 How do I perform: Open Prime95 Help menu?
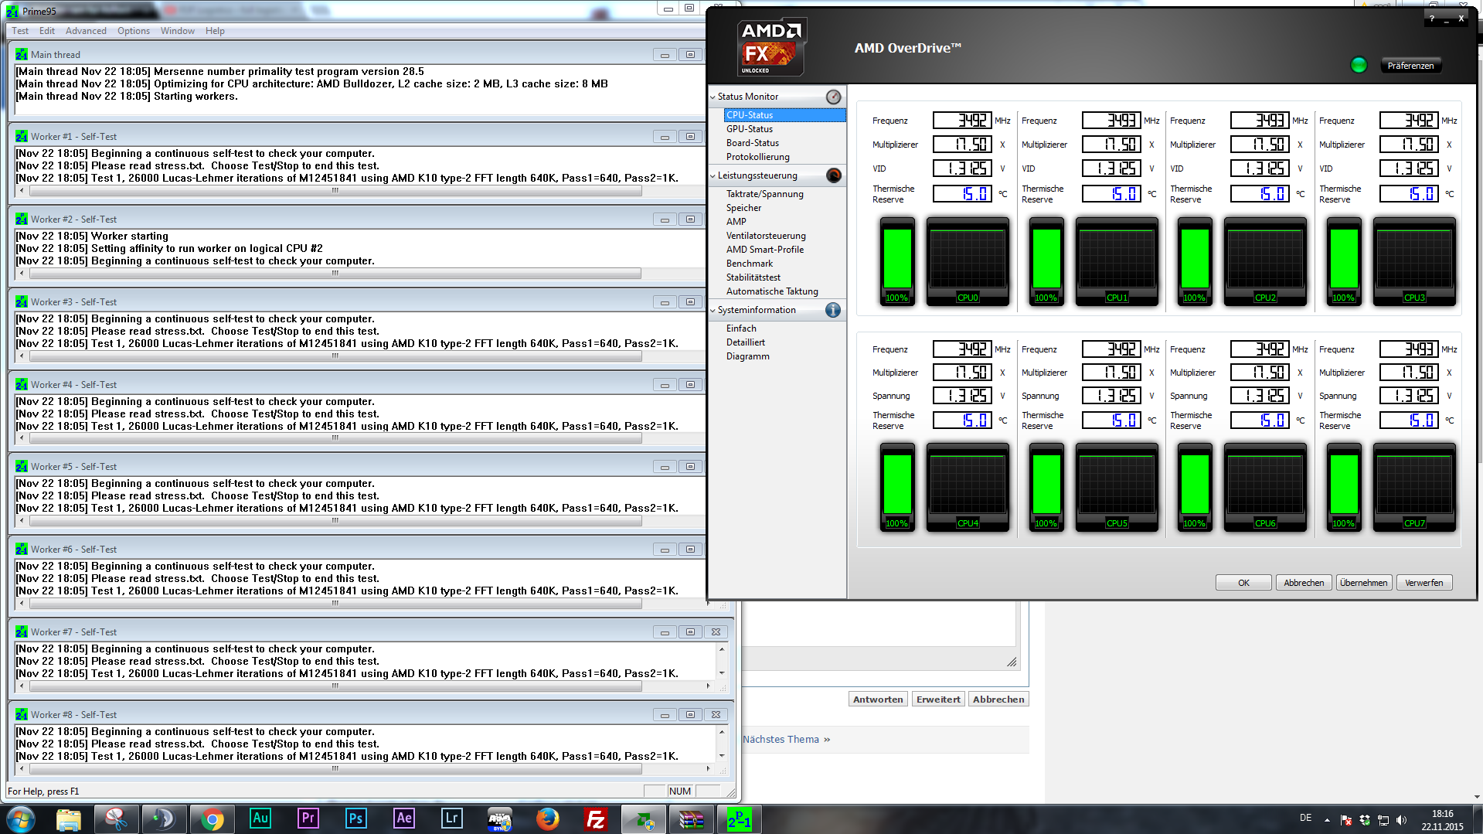[x=215, y=31]
